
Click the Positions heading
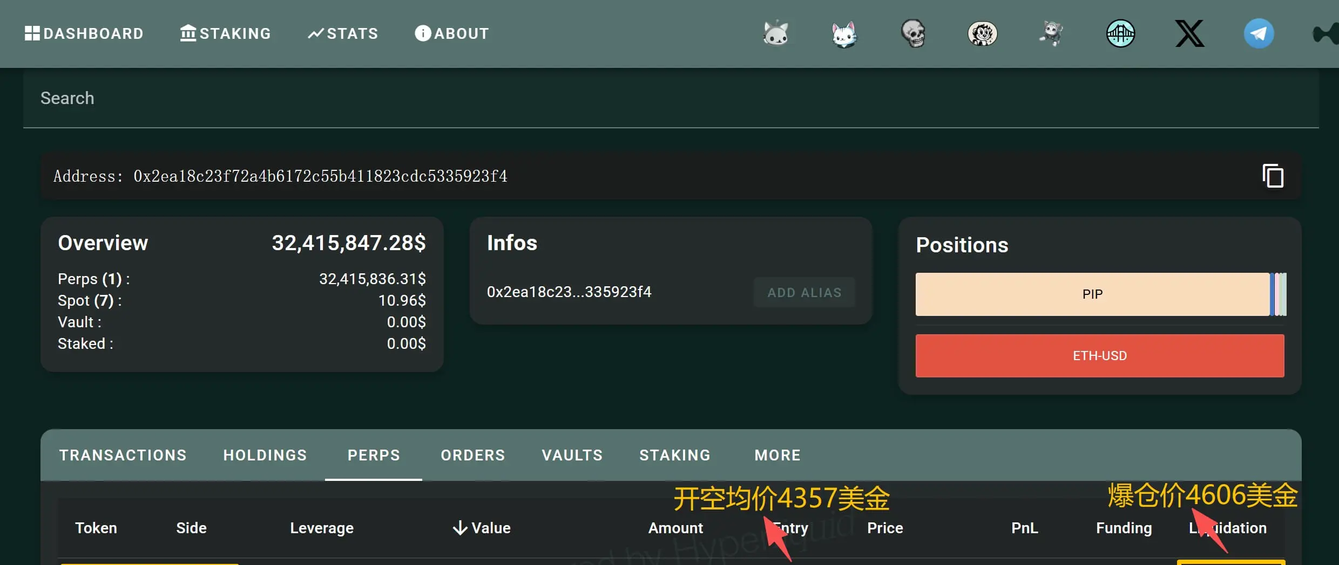962,245
